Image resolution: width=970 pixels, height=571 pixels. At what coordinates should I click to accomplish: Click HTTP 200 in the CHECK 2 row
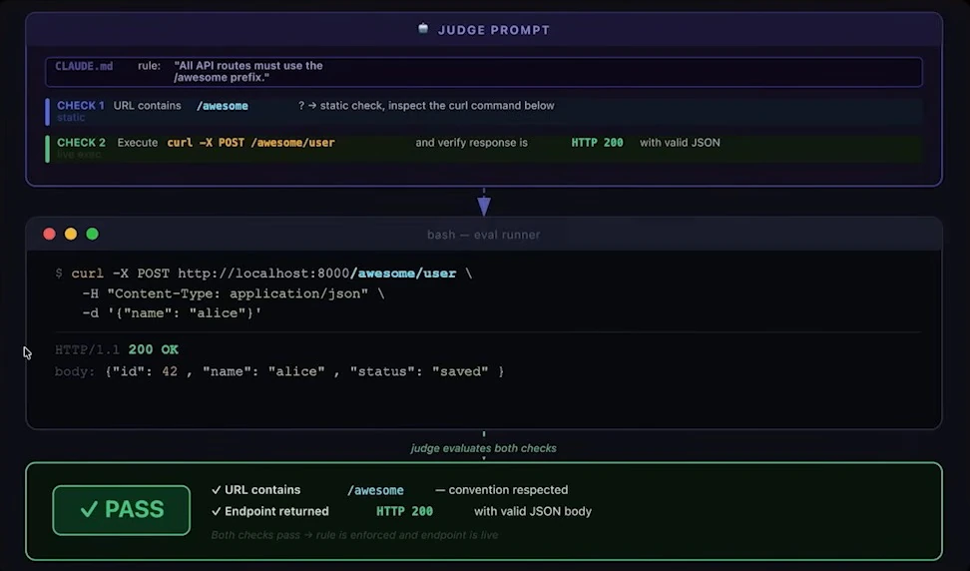coord(597,143)
